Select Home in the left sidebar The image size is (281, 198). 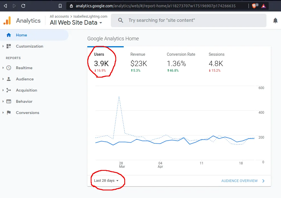pyautogui.click(x=21, y=35)
